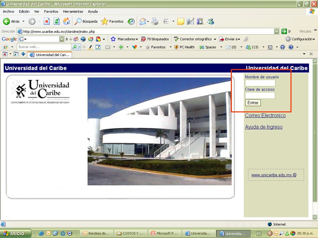The width and height of the screenshot is (318, 238).
Task: Click the MSN butterfly icon
Action: (134, 47)
